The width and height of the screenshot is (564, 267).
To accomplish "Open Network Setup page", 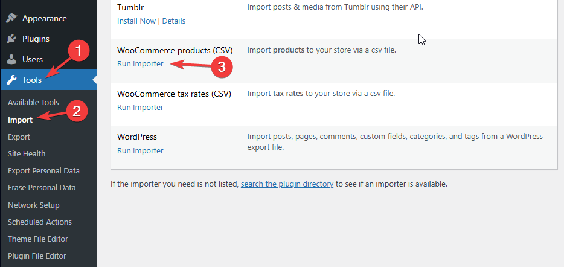I will [x=33, y=205].
